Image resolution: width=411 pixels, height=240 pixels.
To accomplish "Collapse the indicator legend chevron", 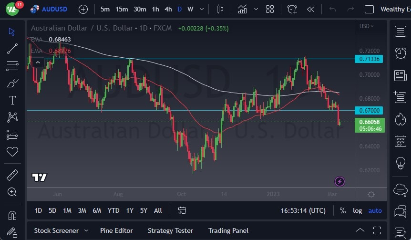I will [38, 63].
